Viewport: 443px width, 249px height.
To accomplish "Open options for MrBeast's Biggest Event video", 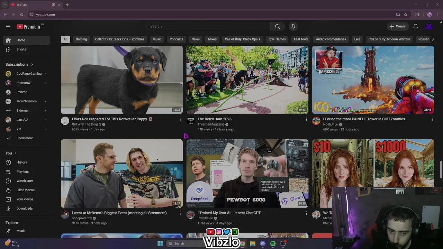I will coord(181,213).
